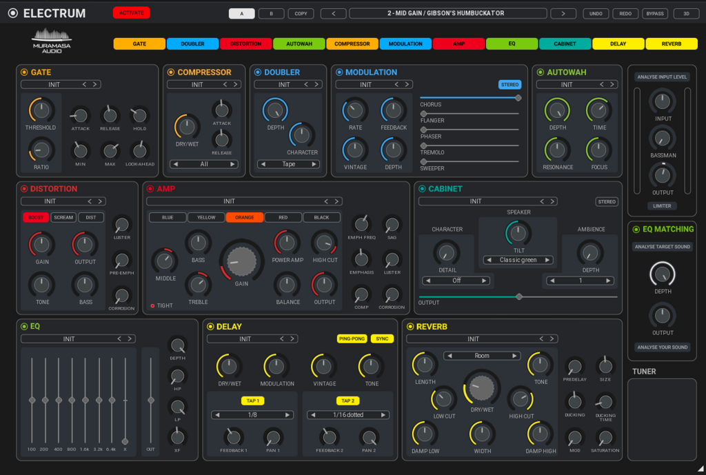This screenshot has height=475, width=706.
Task: Click next preset arrow in Amp module
Action: click(336, 201)
